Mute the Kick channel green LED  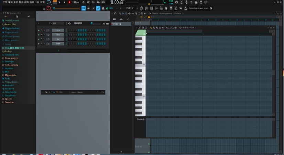[x=39, y=30]
